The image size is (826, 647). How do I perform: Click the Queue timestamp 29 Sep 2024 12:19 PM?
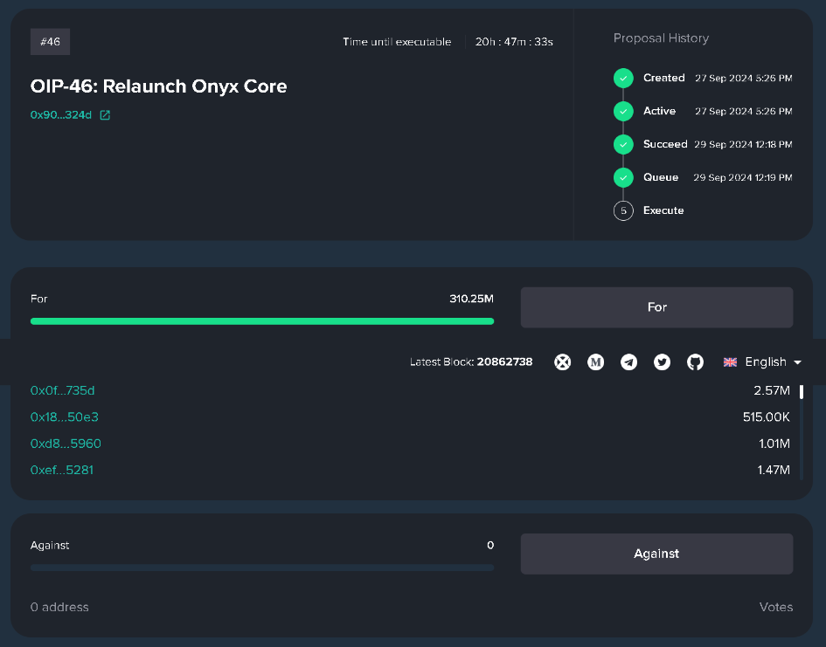pos(743,178)
